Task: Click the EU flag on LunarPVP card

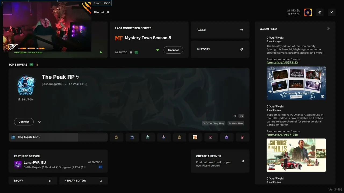Action: click(x=101, y=167)
